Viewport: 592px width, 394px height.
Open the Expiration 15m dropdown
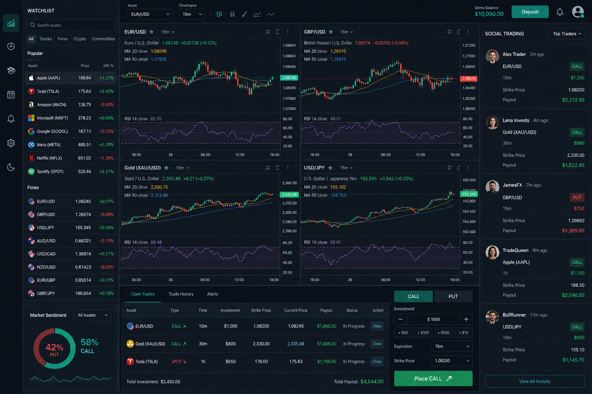coord(452,346)
